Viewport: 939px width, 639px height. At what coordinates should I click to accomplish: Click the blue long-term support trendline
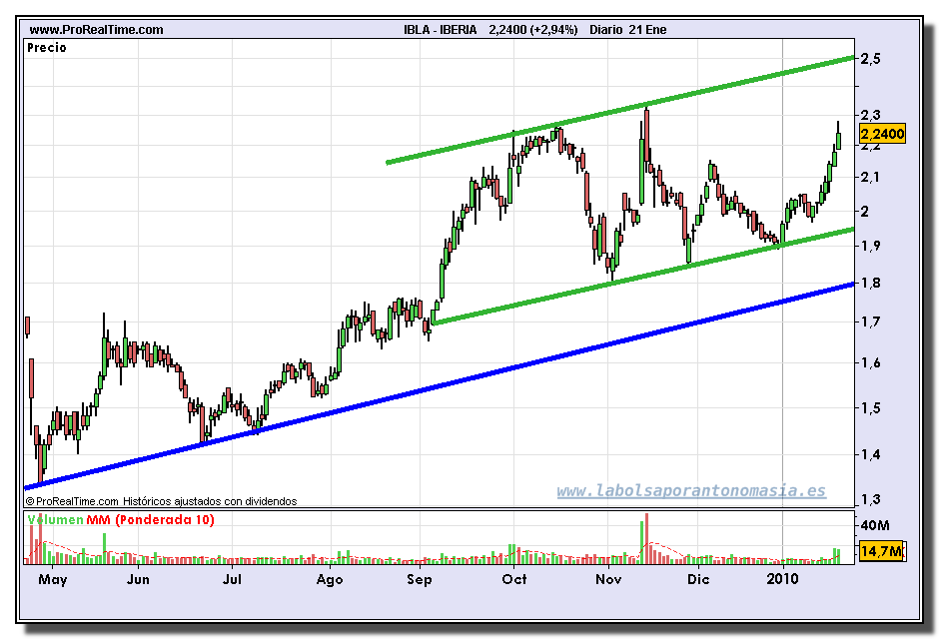click(x=439, y=386)
